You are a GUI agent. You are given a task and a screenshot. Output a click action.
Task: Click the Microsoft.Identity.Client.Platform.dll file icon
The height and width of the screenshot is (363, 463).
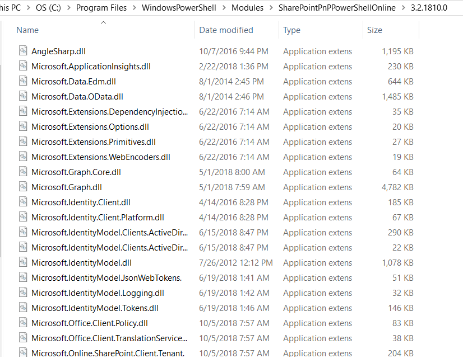(x=23, y=217)
